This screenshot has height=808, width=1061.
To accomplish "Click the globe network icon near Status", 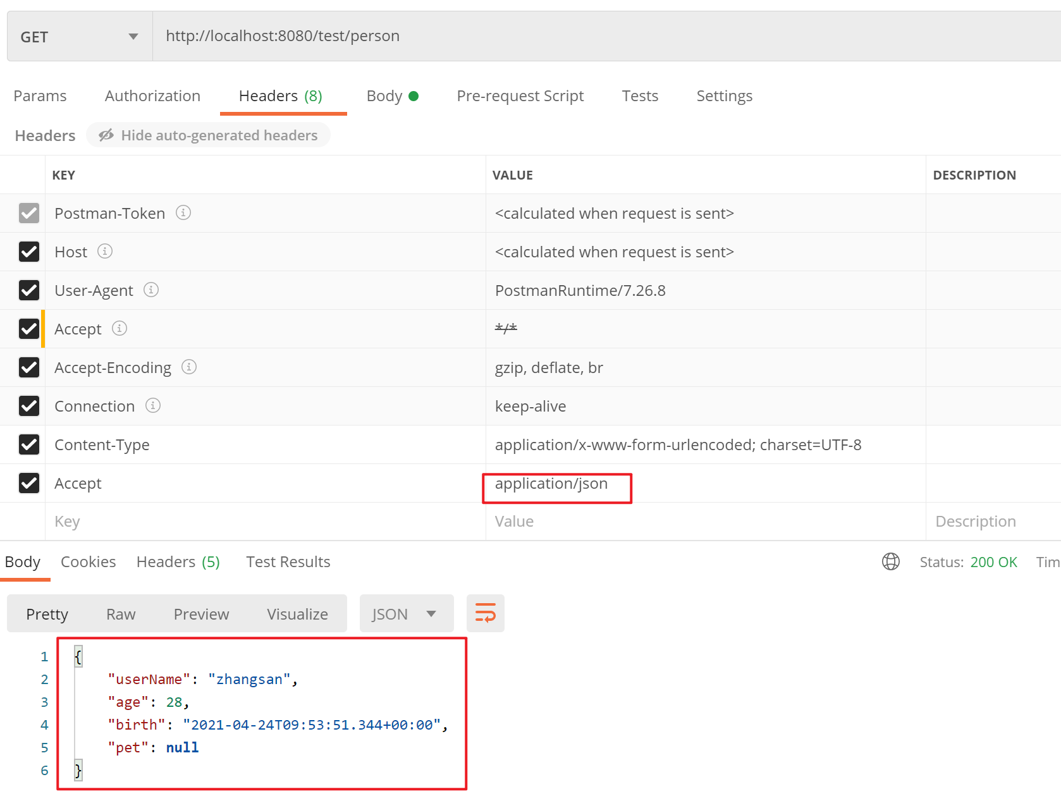I will point(890,561).
